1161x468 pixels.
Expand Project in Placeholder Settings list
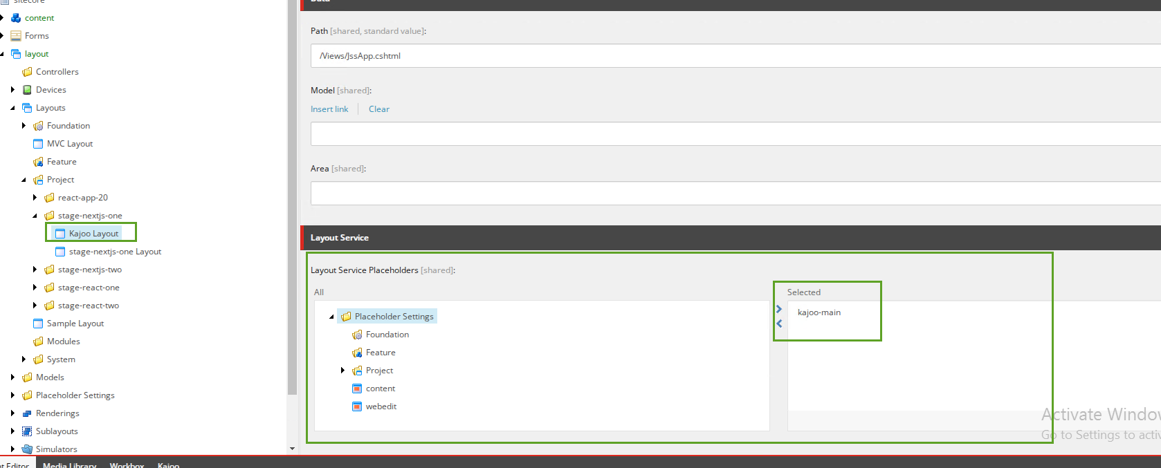click(x=342, y=371)
